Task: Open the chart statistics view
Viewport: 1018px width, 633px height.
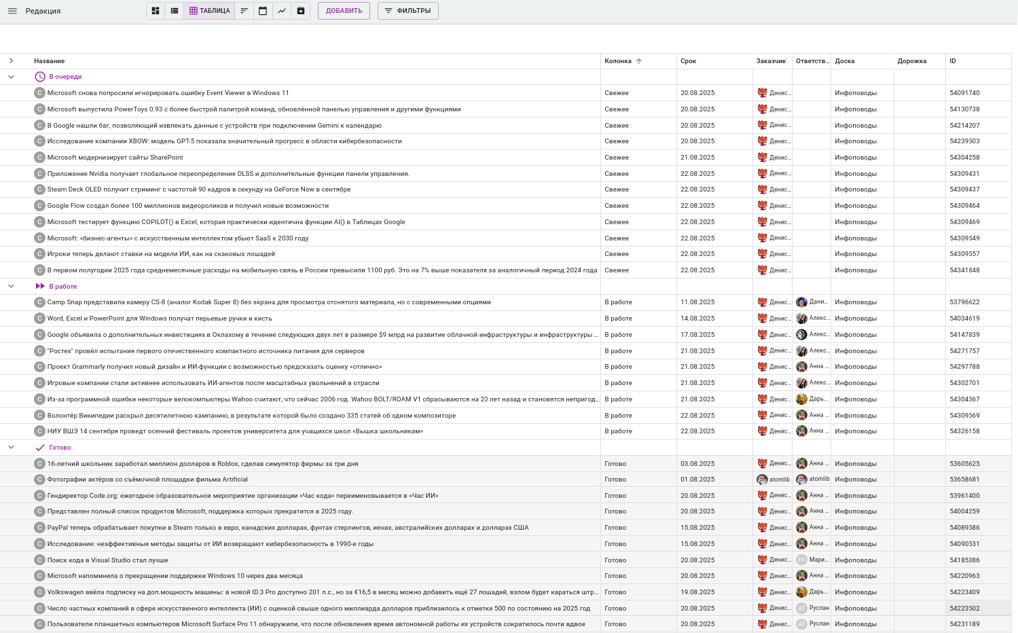Action: (x=281, y=11)
